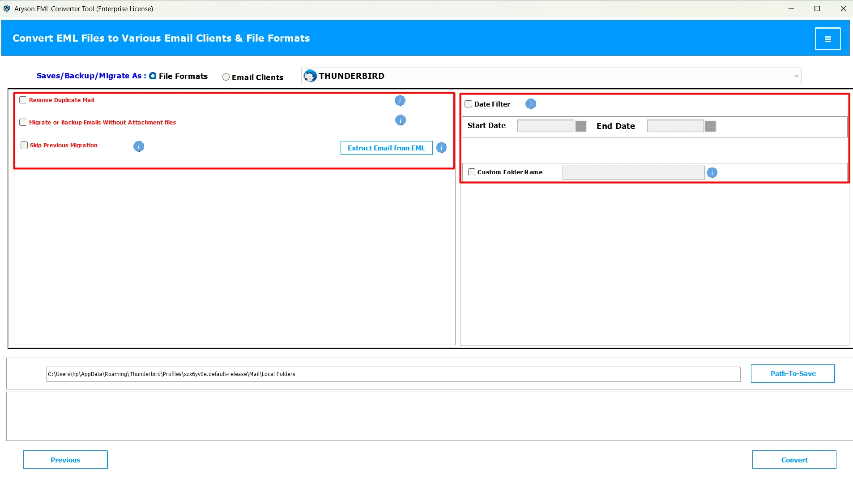Image resolution: width=853 pixels, height=483 pixels.
Task: Open the hamburger menu in the header
Action: point(827,39)
